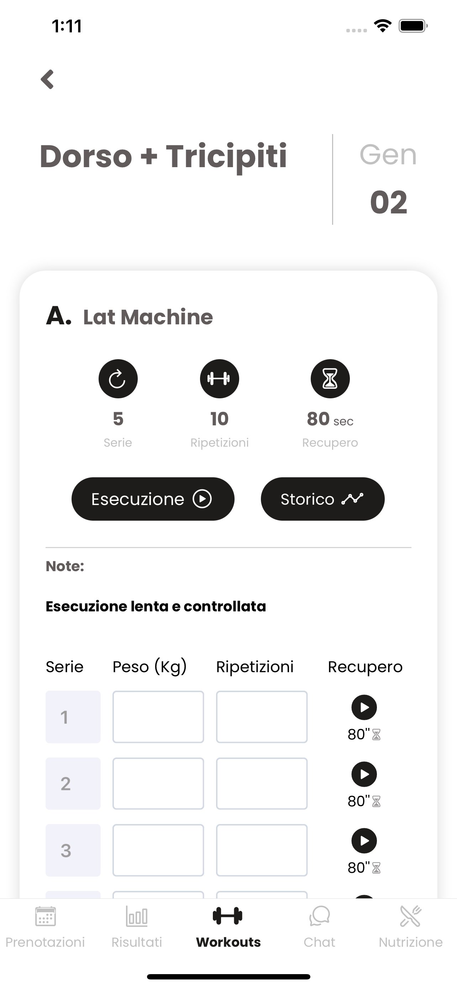Tap the Gen 02 date label
457x988 pixels.
(x=388, y=178)
